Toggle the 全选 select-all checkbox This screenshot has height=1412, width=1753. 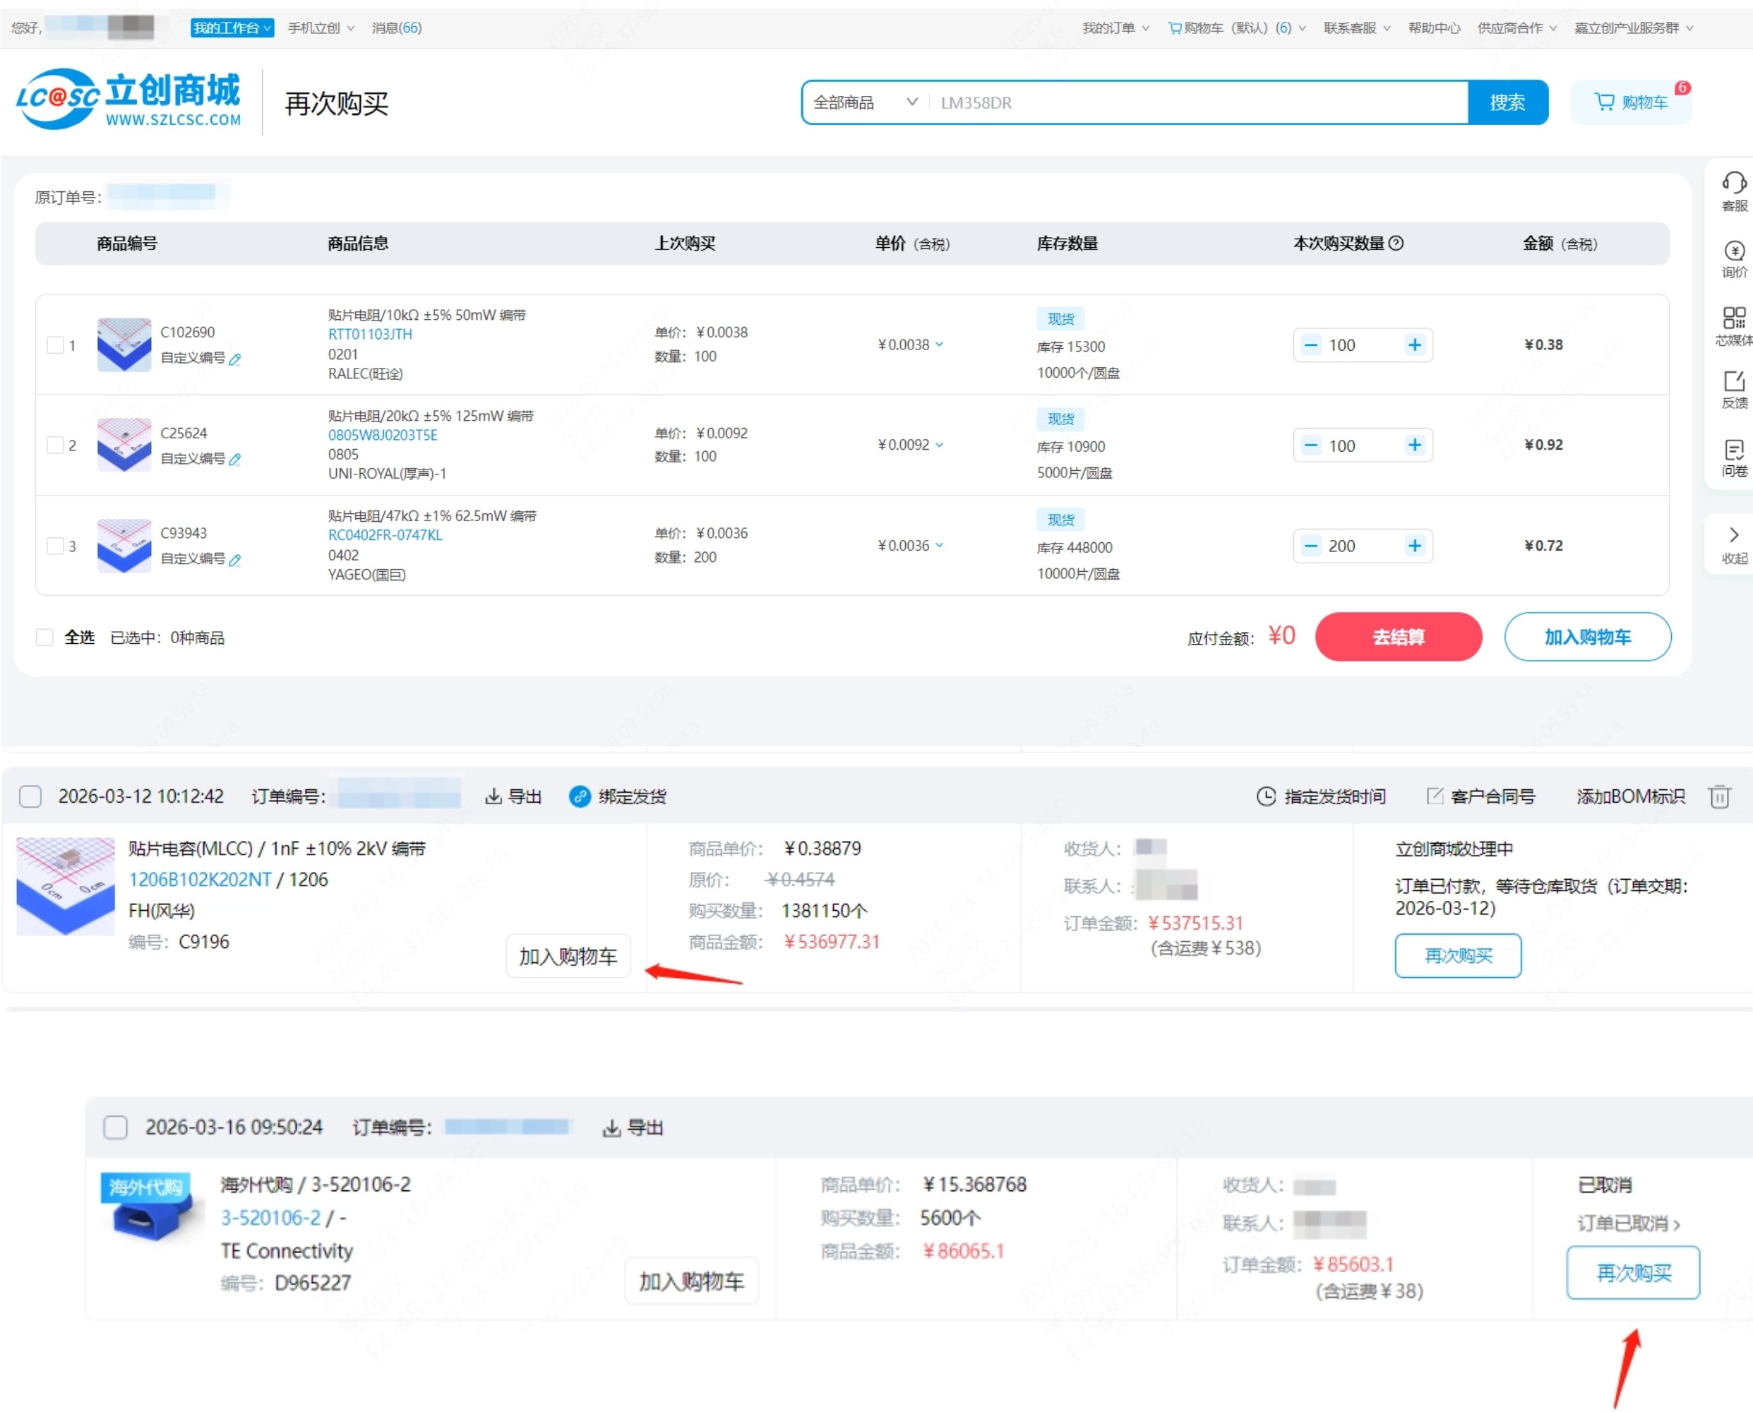point(44,637)
